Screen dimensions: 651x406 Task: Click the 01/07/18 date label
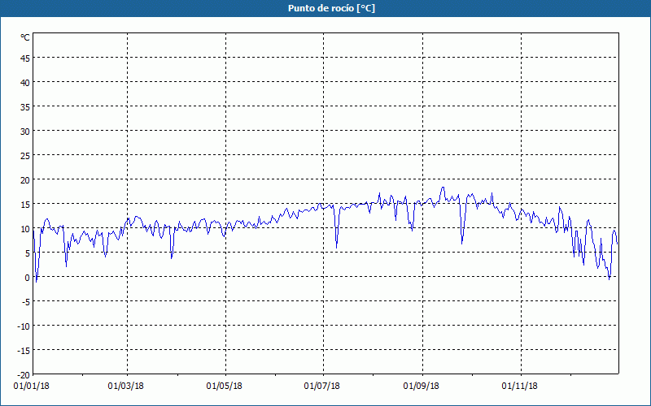tap(321, 387)
